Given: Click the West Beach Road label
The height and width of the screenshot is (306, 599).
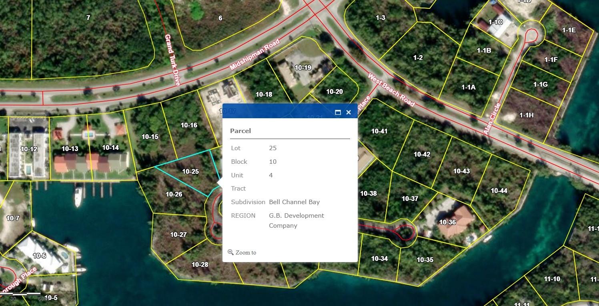Looking at the screenshot, I should pos(391,90).
